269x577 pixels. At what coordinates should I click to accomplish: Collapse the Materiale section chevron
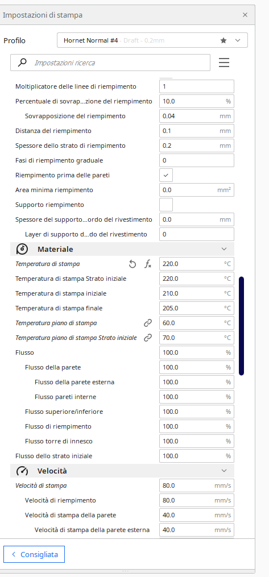(x=224, y=249)
